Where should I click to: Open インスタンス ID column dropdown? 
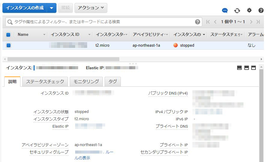[x=89, y=35]
